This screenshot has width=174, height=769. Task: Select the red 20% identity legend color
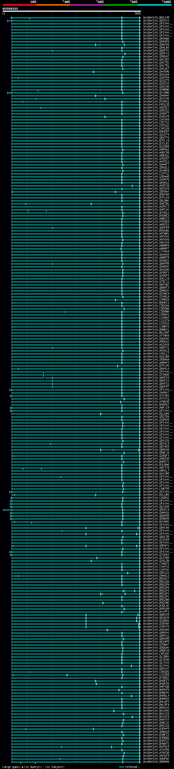tap(19, 5)
